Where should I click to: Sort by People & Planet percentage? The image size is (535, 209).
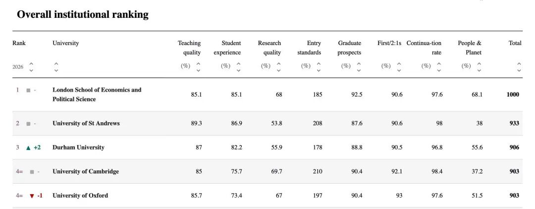point(479,66)
